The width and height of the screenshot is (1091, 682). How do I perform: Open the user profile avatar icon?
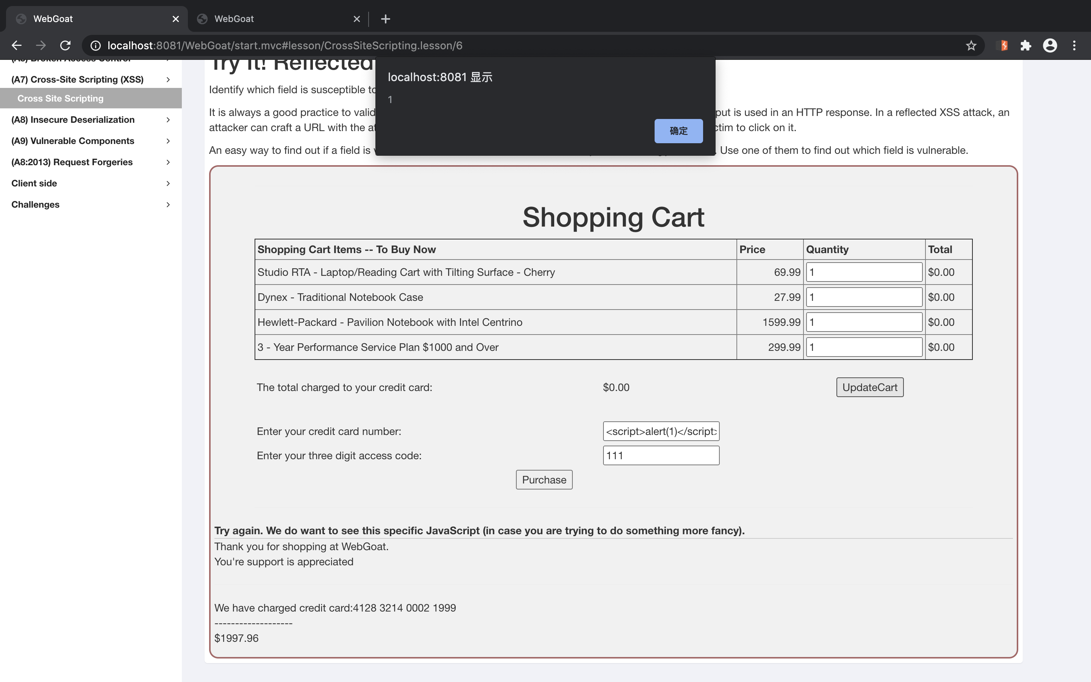pyautogui.click(x=1050, y=45)
